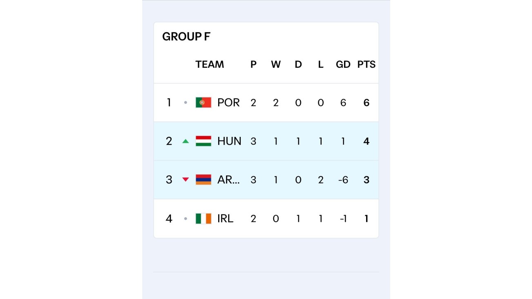Click the Armenia flag icon

[203, 180]
